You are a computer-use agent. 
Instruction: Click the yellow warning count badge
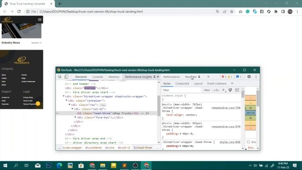[230, 76]
